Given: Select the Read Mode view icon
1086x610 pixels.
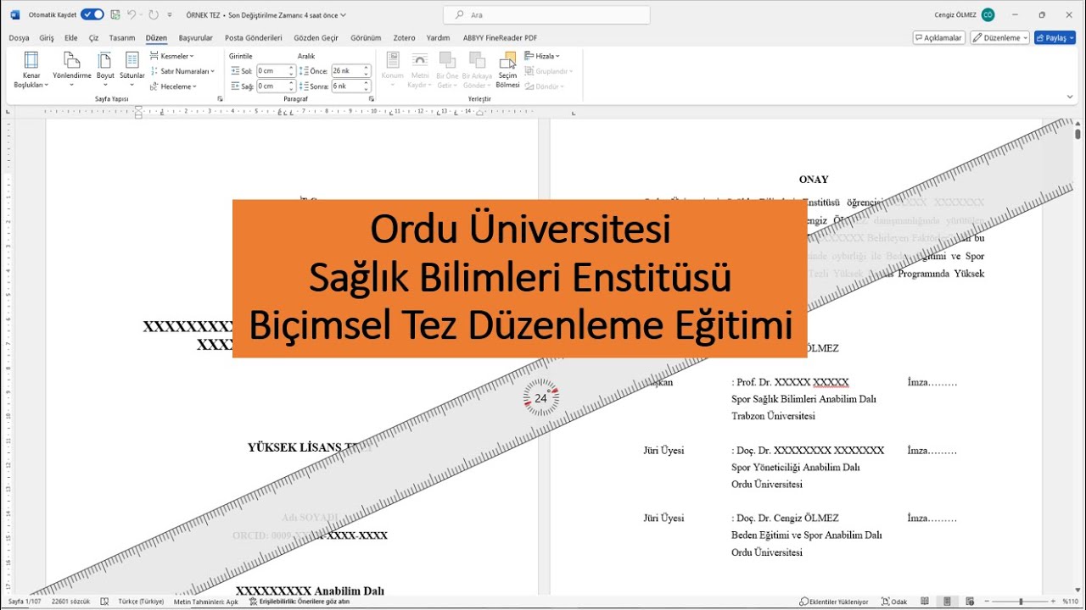Looking at the screenshot, I should coord(925,602).
